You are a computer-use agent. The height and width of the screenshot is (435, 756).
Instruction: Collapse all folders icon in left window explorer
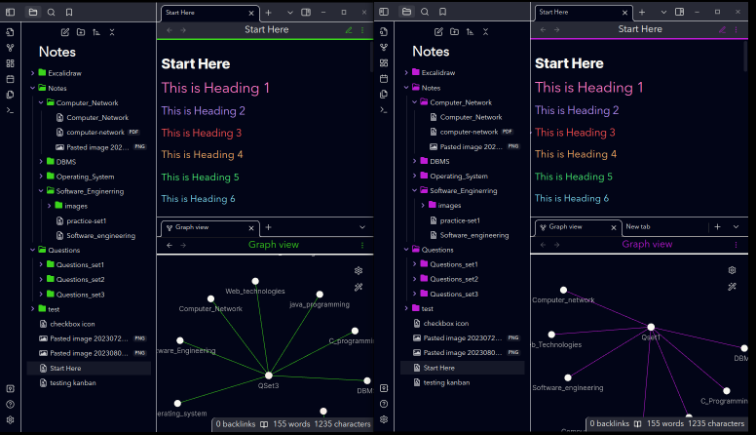click(x=112, y=32)
